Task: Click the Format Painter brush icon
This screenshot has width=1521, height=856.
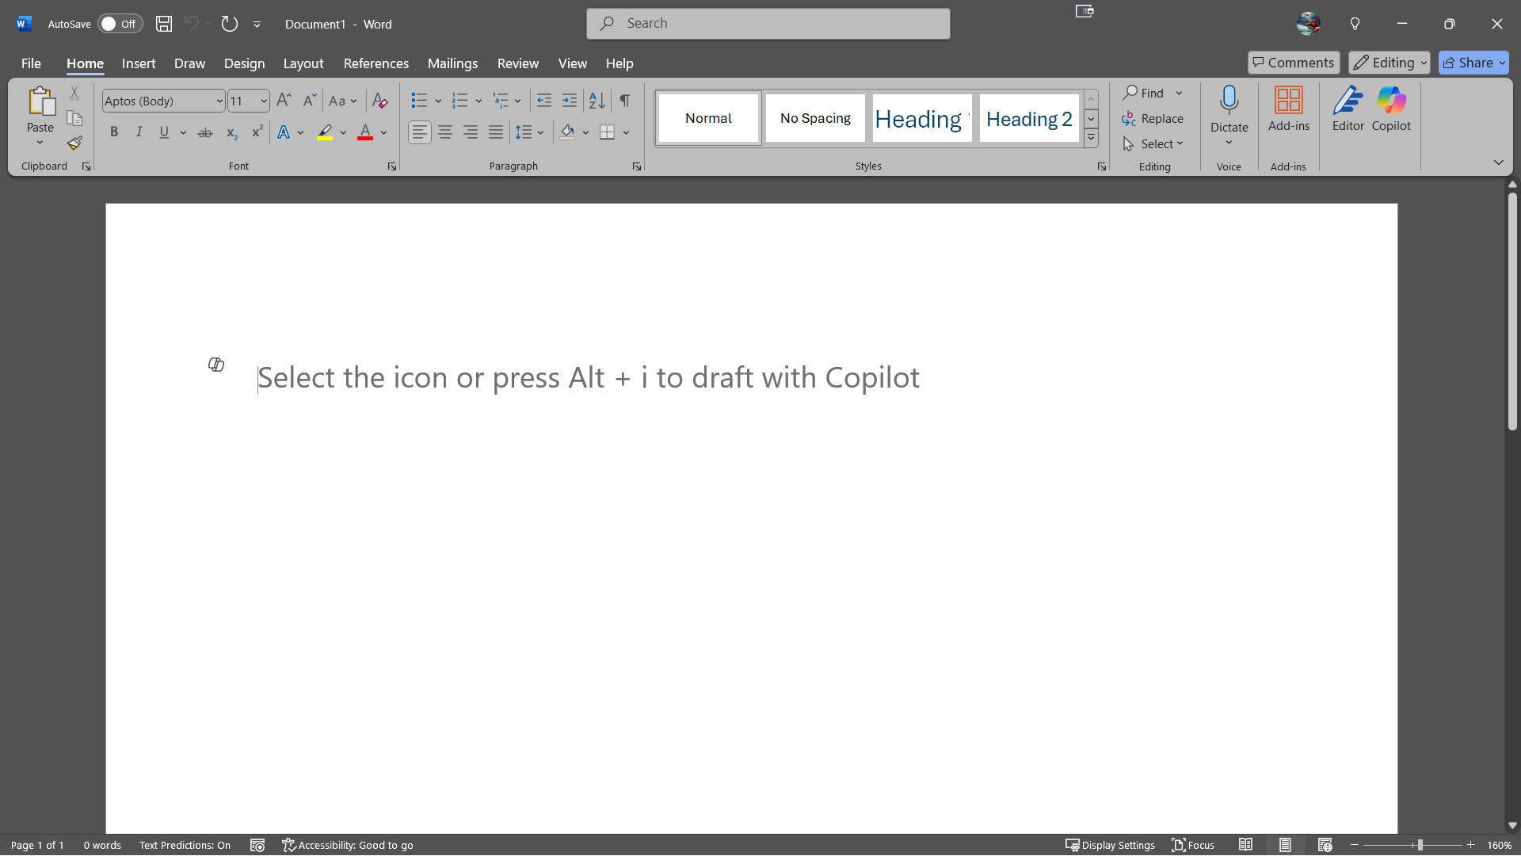Action: [x=74, y=143]
